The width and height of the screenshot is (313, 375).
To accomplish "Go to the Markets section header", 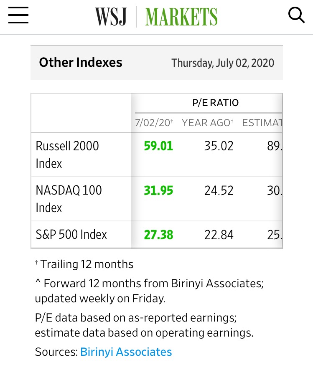I will click(x=181, y=17).
